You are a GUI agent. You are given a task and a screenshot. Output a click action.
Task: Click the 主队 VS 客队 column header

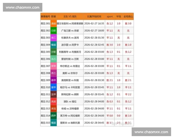pos(70,17)
